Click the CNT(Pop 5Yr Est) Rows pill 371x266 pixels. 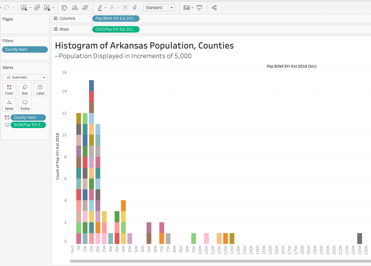tap(115, 29)
